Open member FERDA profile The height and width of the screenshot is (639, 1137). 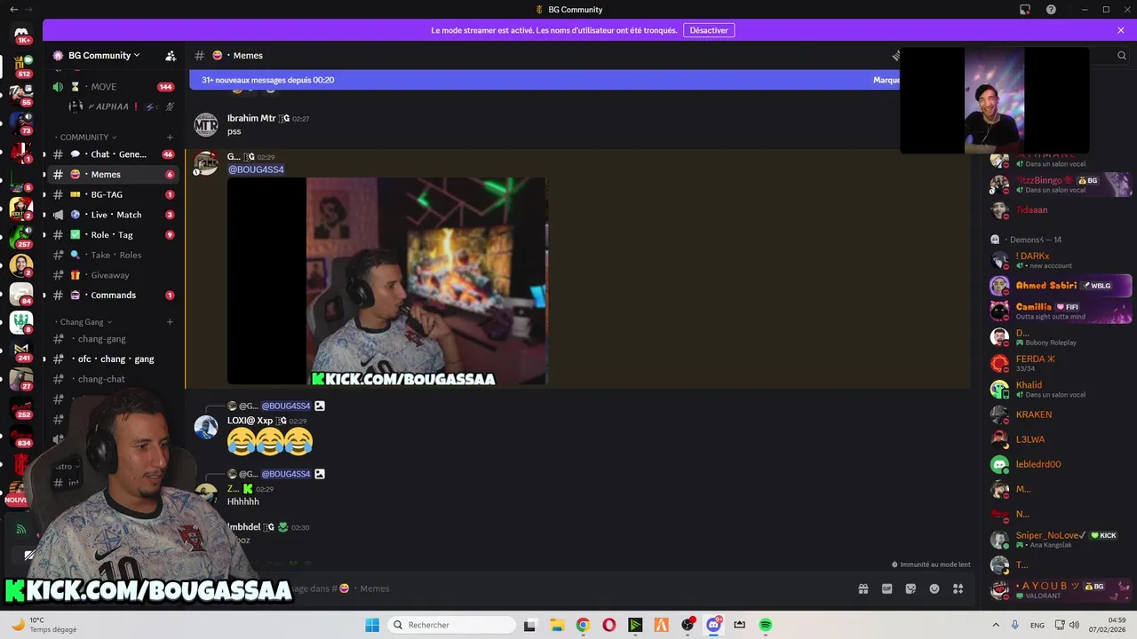click(1061, 363)
